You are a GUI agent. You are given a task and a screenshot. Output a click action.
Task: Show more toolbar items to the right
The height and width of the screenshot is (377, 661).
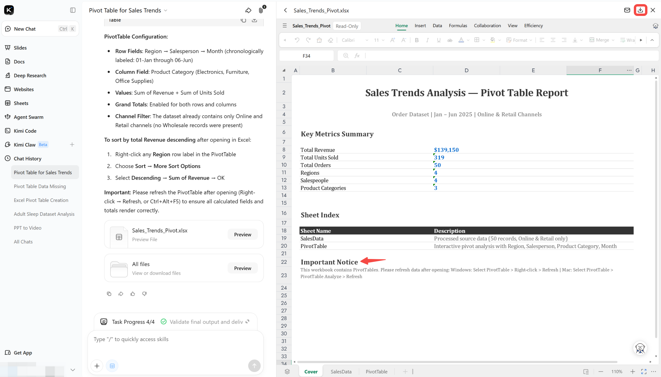641,40
